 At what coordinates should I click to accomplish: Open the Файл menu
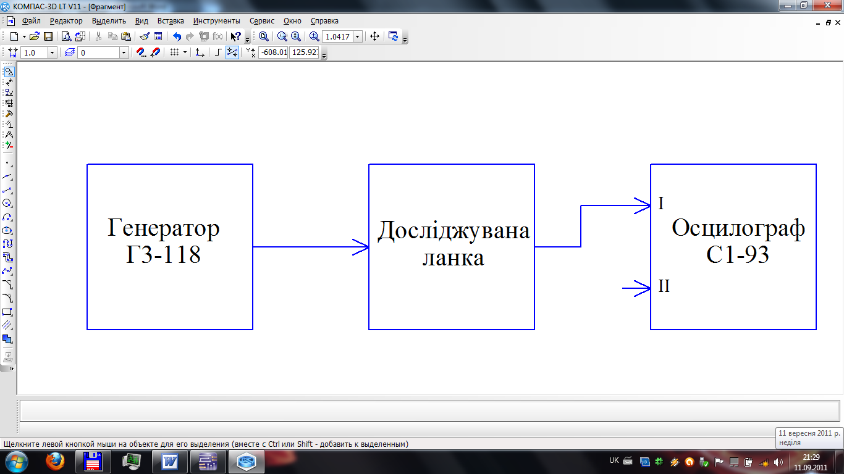pyautogui.click(x=31, y=21)
